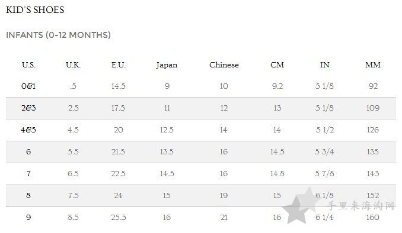This screenshot has height=233, width=402.
Task: Click the IN column header
Action: [324, 64]
